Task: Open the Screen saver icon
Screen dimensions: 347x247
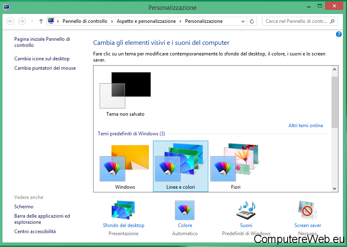Action: coord(308,210)
